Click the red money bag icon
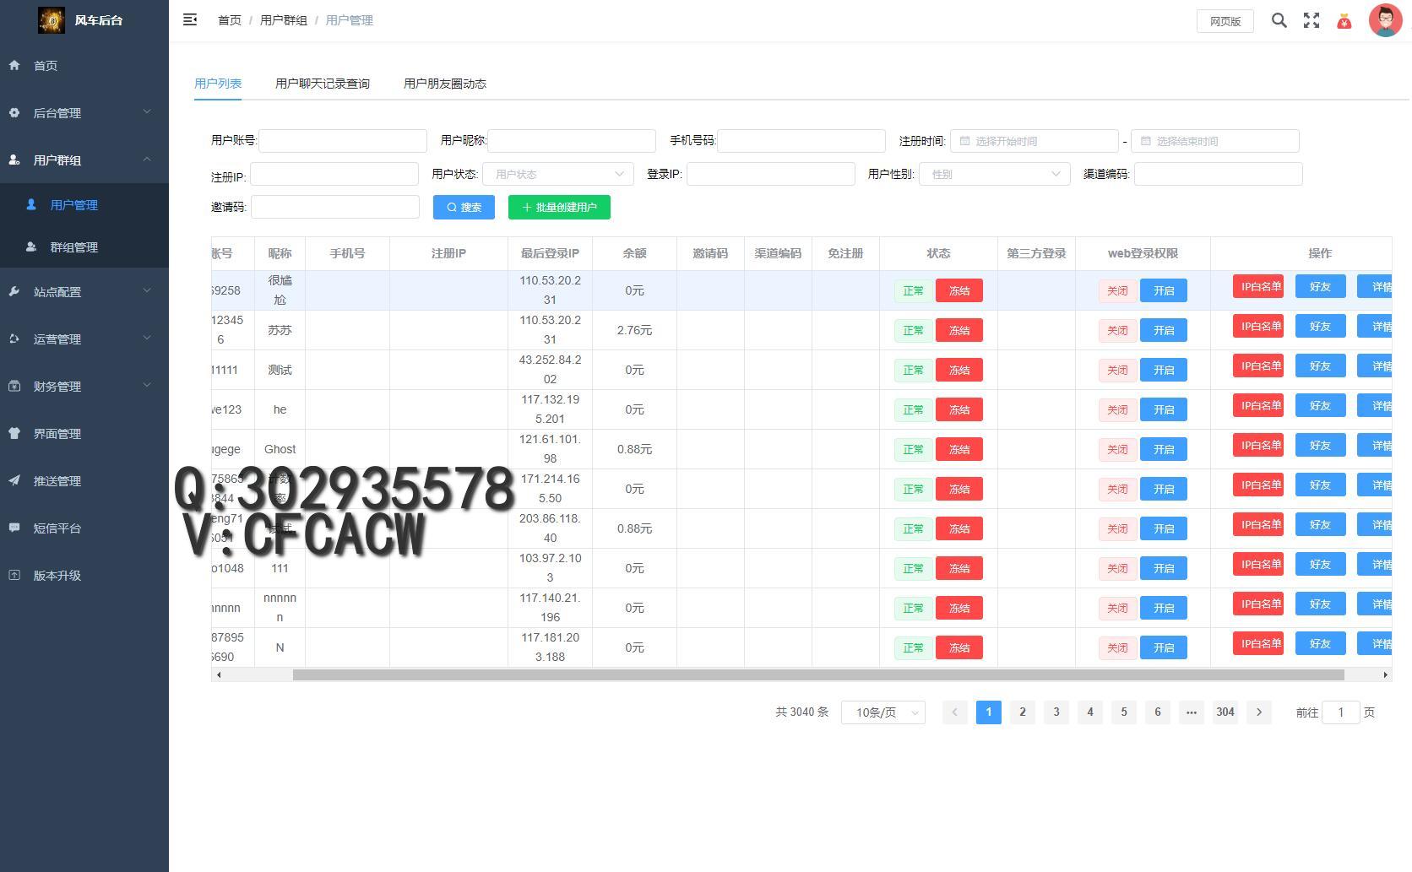Viewport: 1412px width, 872px height. coord(1344,21)
